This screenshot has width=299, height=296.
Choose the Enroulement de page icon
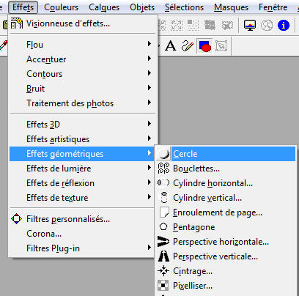pyautogui.click(x=164, y=212)
